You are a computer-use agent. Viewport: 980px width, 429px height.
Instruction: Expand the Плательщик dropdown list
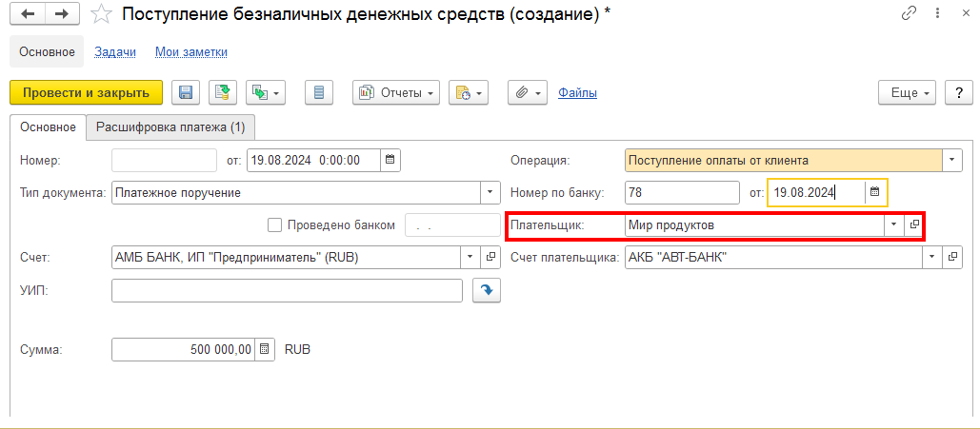[893, 225]
